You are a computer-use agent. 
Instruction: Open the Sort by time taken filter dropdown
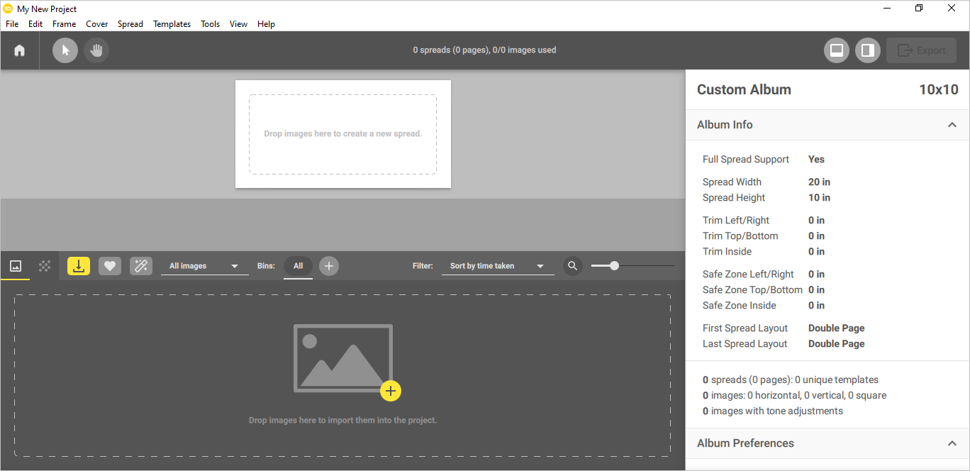click(x=496, y=265)
